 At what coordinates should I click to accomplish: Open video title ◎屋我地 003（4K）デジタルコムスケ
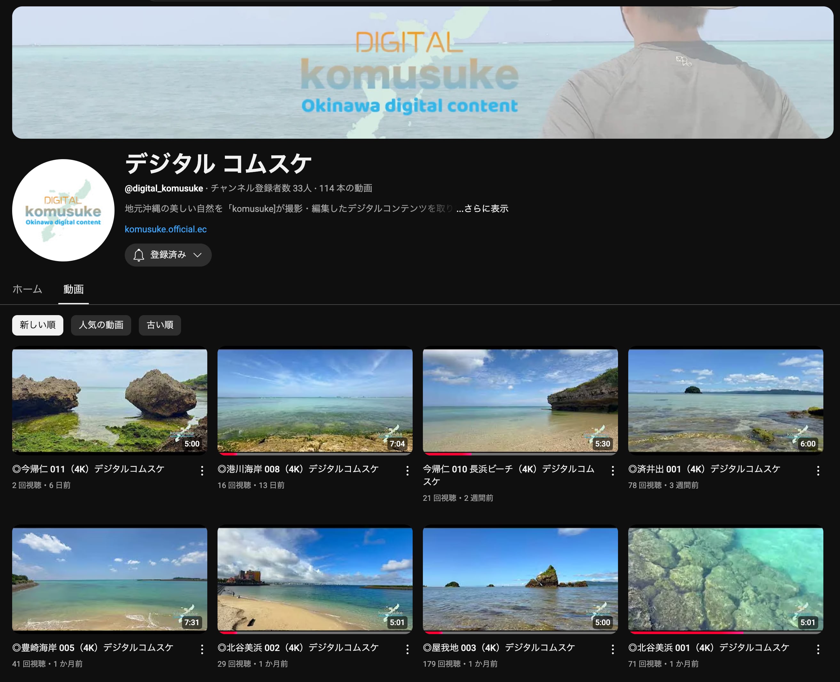point(499,647)
